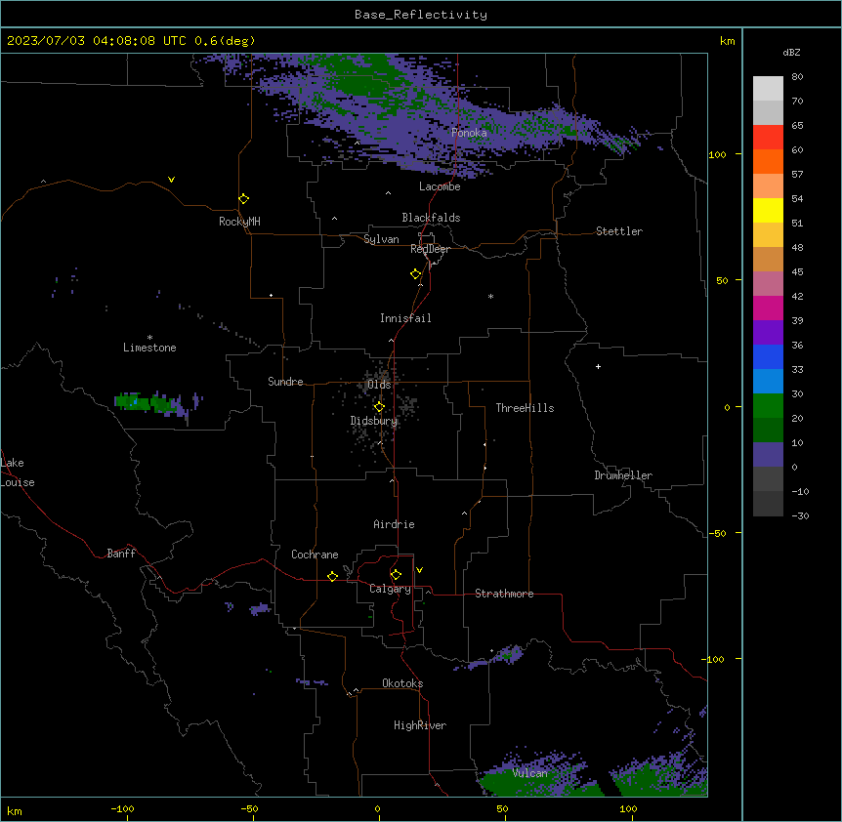Click the Vulcan label
This screenshot has height=822, width=842.
tap(530, 773)
